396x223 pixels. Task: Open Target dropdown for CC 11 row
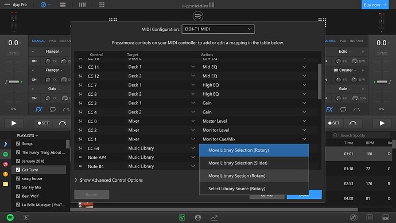(x=193, y=67)
